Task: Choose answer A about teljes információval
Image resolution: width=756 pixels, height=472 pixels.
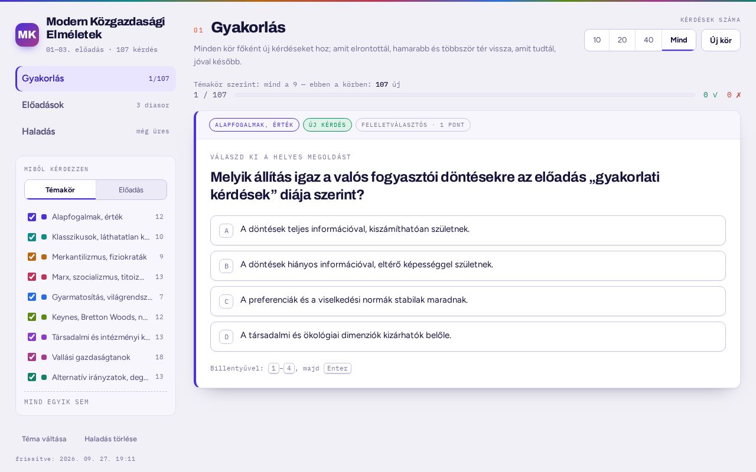Action: (468, 230)
